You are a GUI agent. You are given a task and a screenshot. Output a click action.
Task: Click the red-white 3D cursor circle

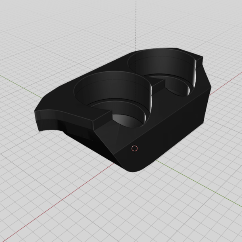(135, 148)
